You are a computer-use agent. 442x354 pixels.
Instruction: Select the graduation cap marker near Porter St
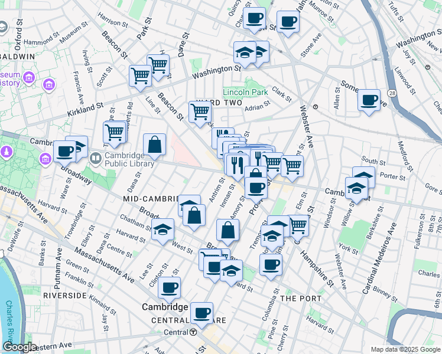tap(363, 176)
